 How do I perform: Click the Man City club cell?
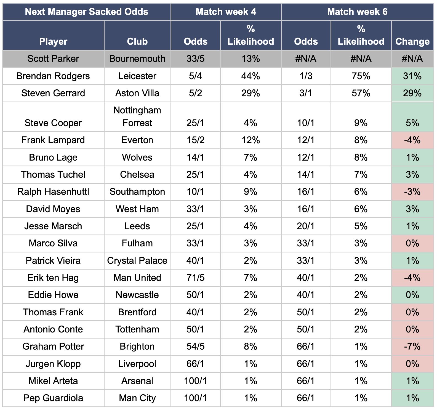[x=137, y=398]
